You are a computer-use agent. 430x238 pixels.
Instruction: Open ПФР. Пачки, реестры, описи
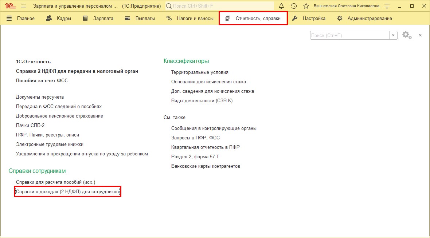(x=47, y=135)
